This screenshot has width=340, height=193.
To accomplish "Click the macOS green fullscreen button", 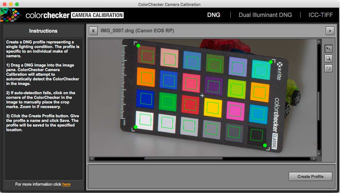I will click(17, 4).
